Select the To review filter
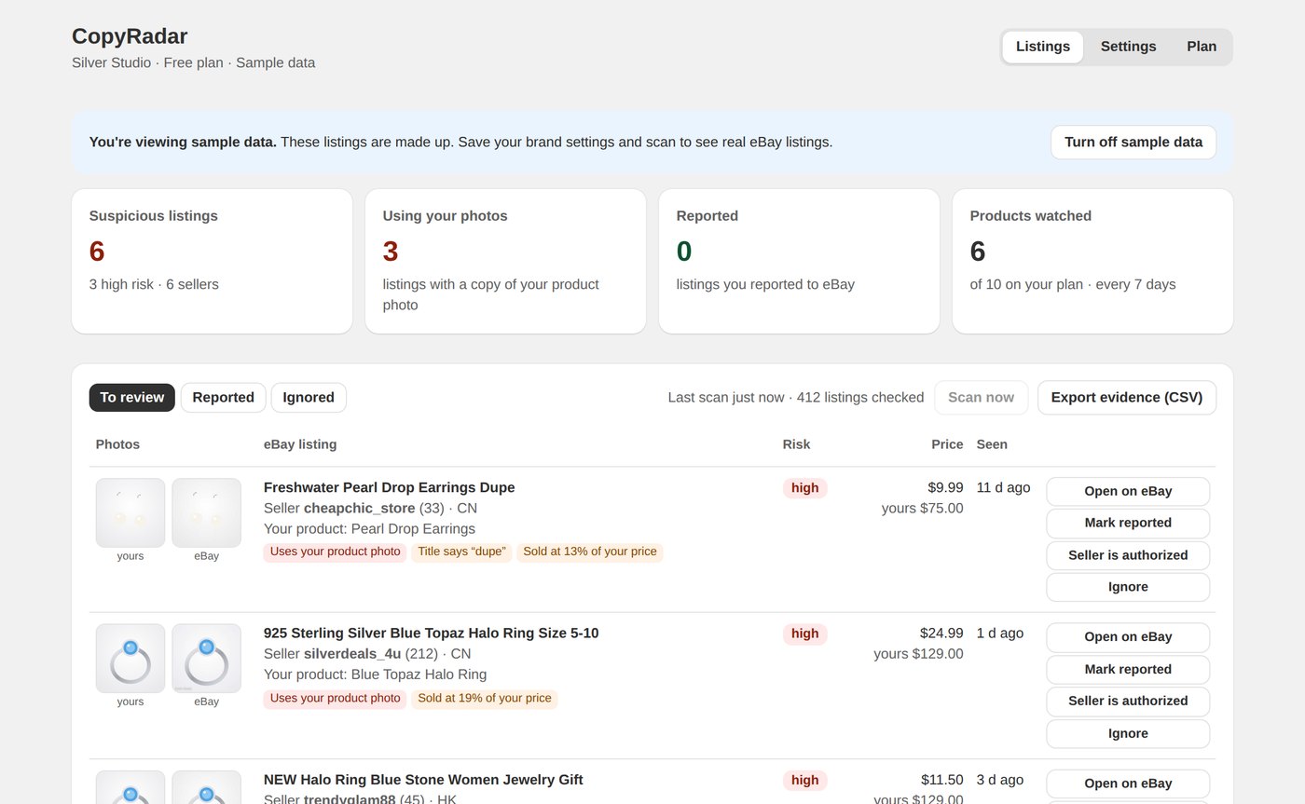Image resolution: width=1305 pixels, height=804 pixels. point(132,397)
